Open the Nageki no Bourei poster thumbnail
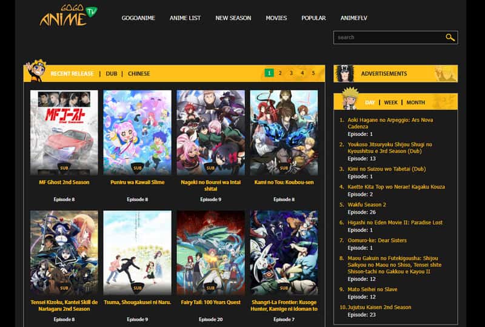485x327 pixels. [210, 132]
